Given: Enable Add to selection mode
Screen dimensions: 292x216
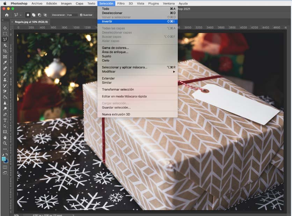Looking at the screenshot, I should pyautogui.click(x=34, y=15).
